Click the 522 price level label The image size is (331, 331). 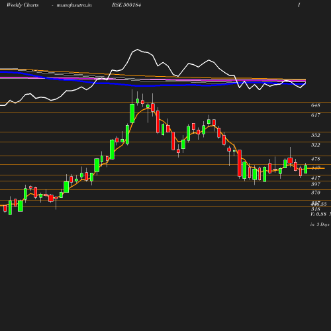coord(315,145)
